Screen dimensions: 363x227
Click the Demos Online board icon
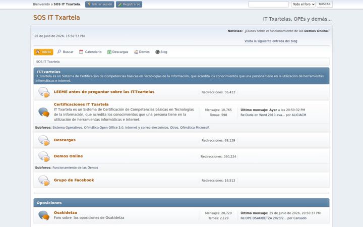pos(44,156)
